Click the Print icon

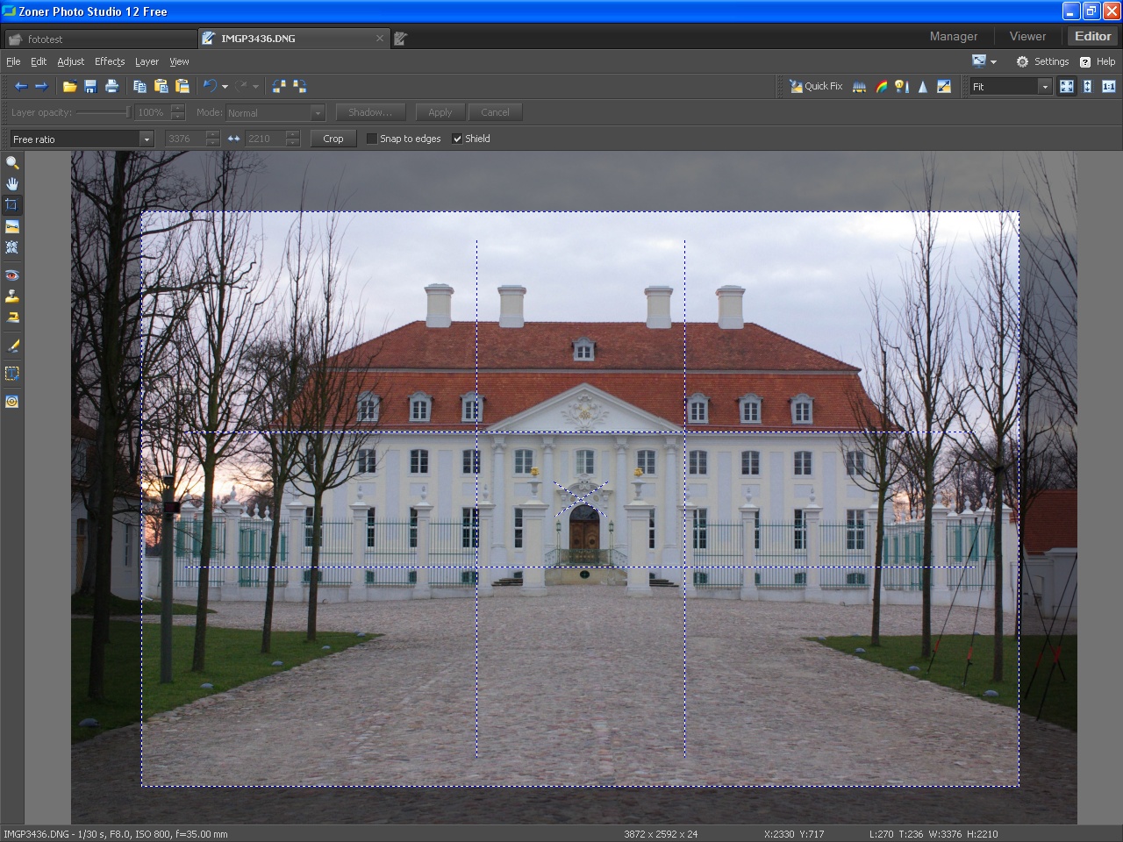point(111,87)
